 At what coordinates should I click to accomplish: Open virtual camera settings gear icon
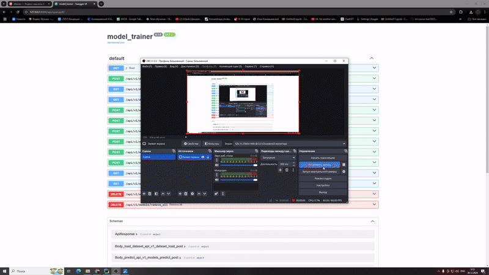[344, 172]
